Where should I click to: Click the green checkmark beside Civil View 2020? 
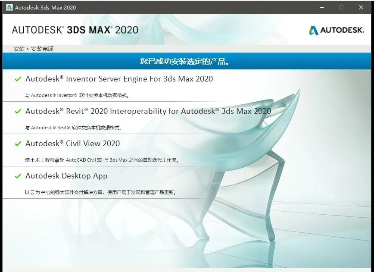click(x=18, y=144)
